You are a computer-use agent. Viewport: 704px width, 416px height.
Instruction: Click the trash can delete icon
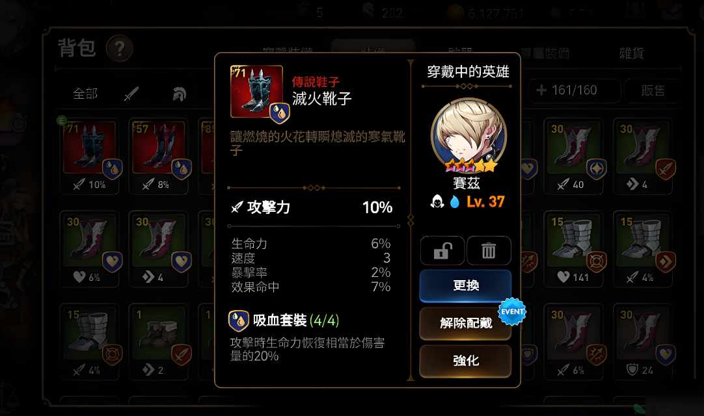tap(489, 250)
